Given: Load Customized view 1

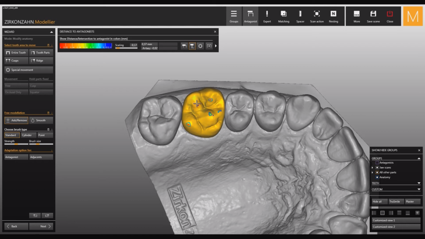Looking at the screenshot, I should [396, 220].
